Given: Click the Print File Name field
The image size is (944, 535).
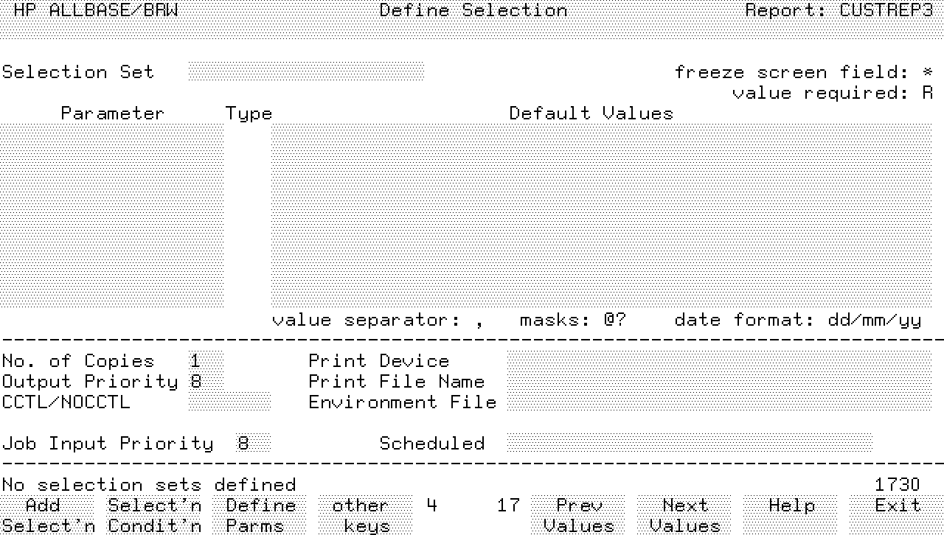Looking at the screenshot, I should 718,382.
